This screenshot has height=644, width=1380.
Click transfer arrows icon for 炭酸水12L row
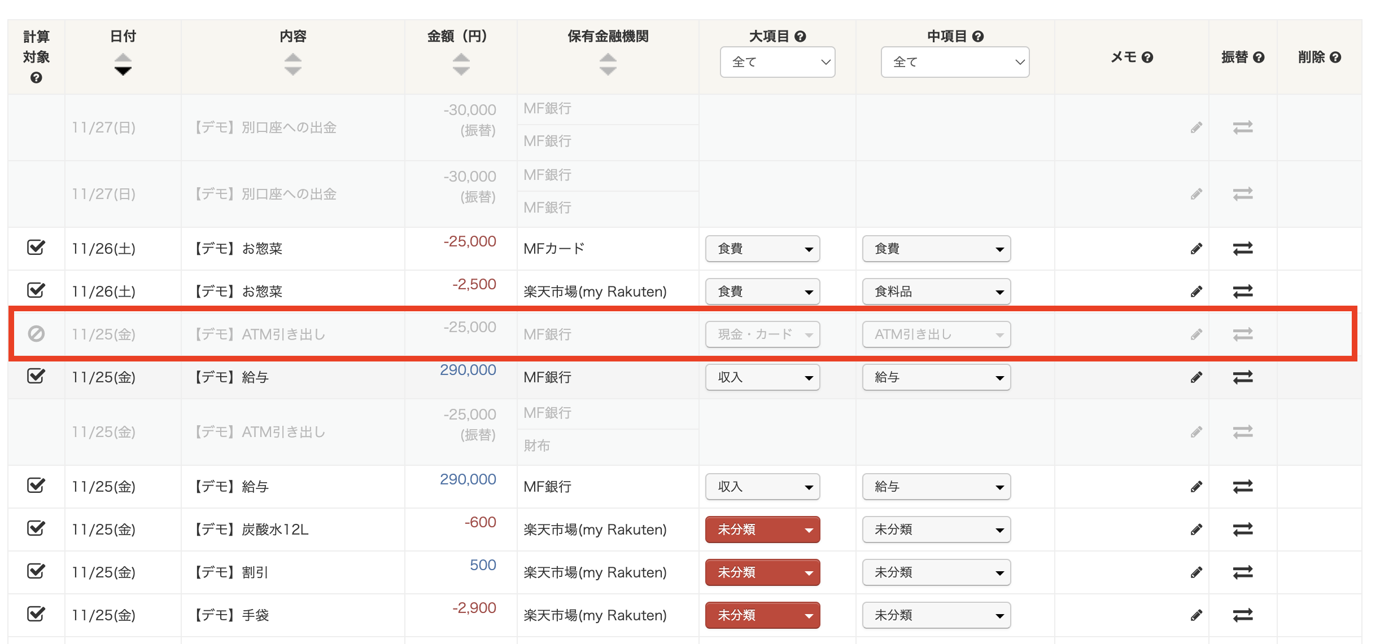[x=1243, y=530]
